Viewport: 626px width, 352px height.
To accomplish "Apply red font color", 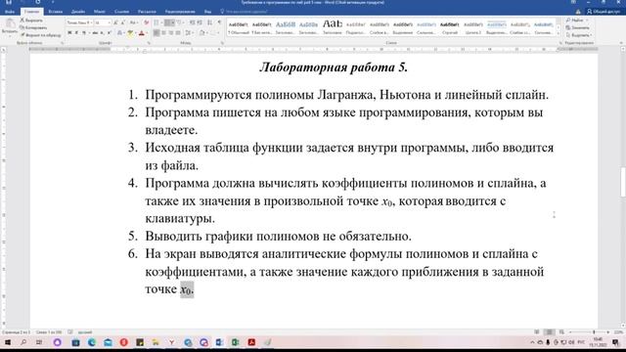I will coord(141,33).
